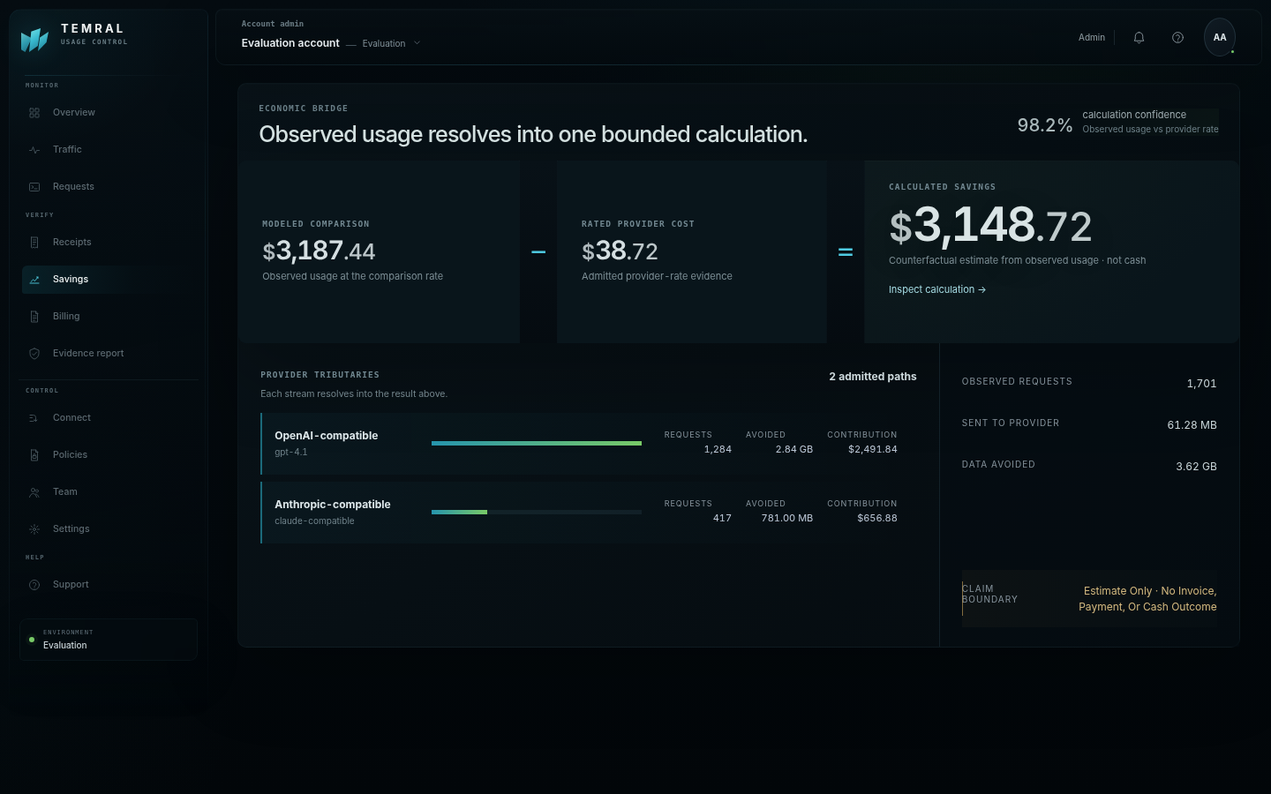Open Settings in sidebar

tap(109, 529)
